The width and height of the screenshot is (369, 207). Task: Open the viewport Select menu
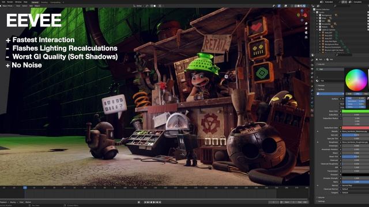click(x=25, y=6)
